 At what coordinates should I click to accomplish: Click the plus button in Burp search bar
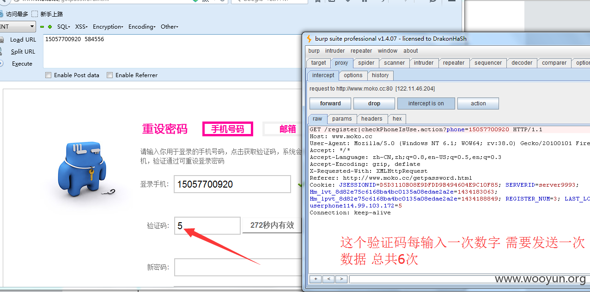pyautogui.click(x=315, y=279)
